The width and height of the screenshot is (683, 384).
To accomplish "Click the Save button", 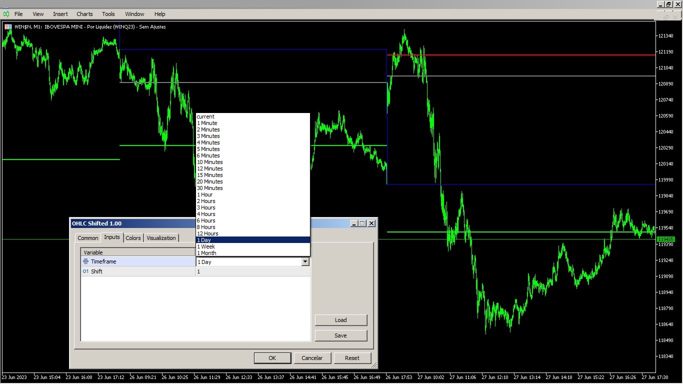I will (x=340, y=335).
